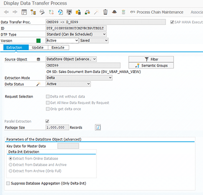Image resolution: width=203 pixels, height=195 pixels.
Task: Switch to the Extraction tab
Action: (16, 48)
